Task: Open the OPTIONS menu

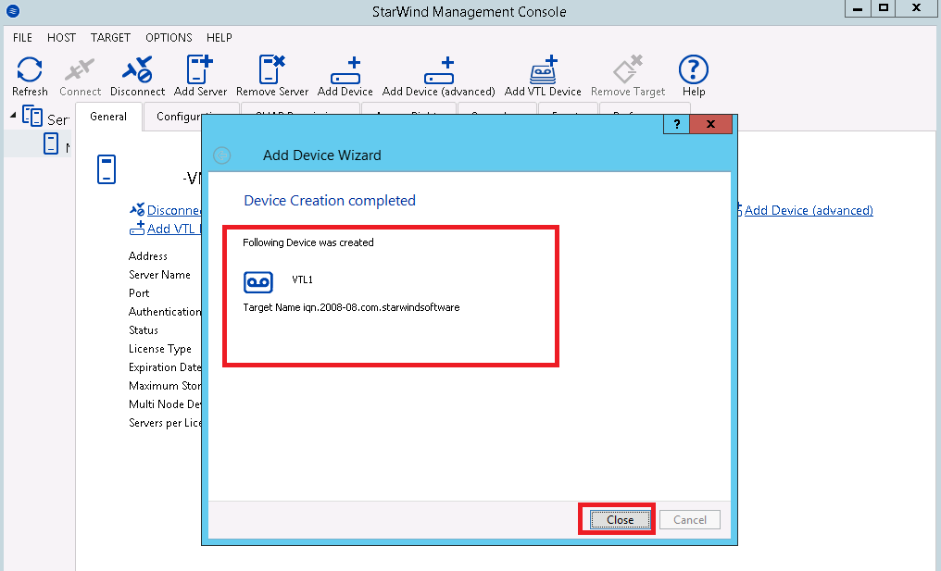Action: pyautogui.click(x=169, y=38)
